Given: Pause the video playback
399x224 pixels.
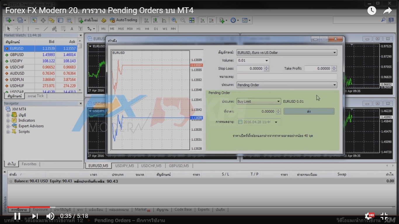Looking at the screenshot, I should pyautogui.click(x=17, y=216).
